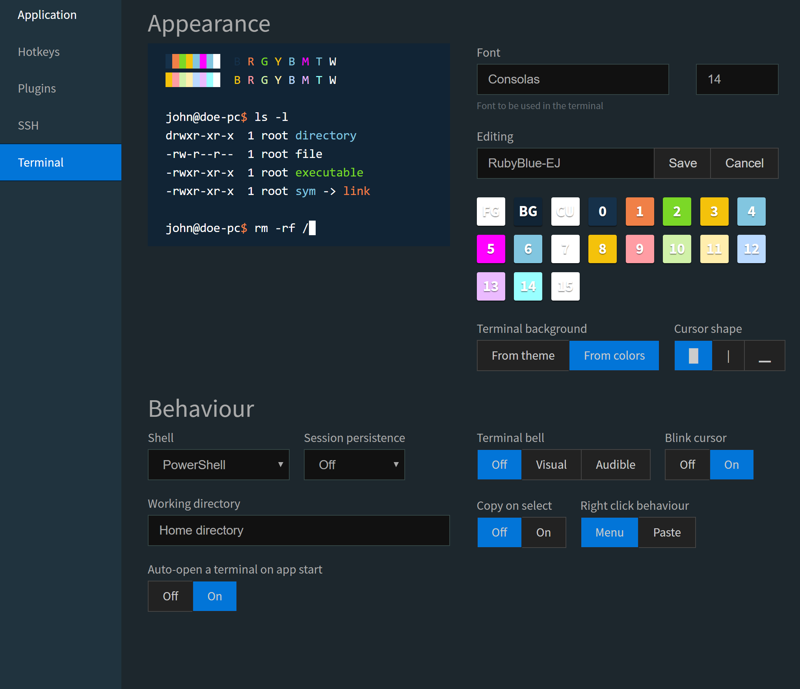
Task: Pick orange color swatch 1
Action: click(640, 212)
